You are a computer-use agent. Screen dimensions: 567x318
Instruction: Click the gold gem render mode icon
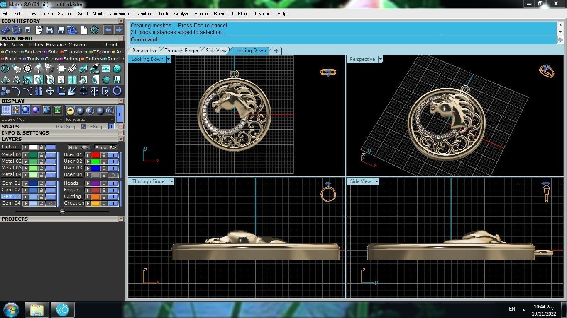click(70, 110)
